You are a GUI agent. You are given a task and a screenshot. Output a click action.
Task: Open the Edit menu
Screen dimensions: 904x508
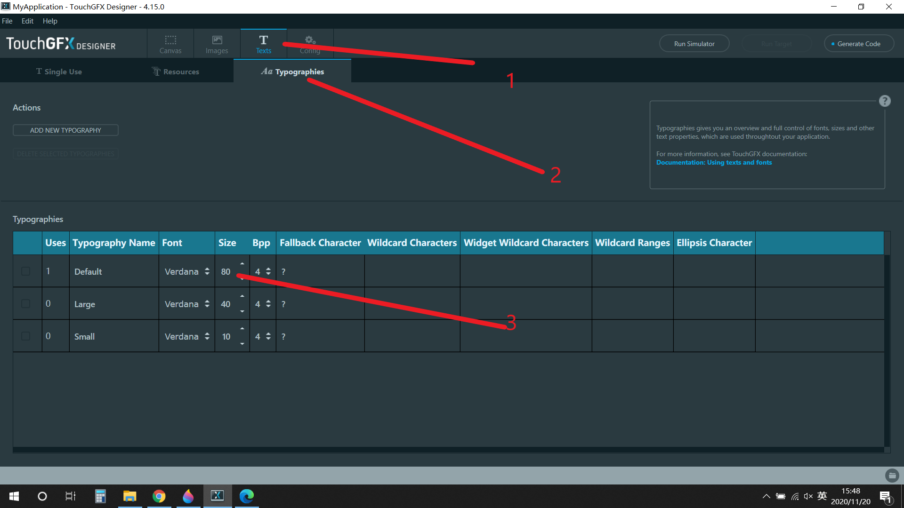(27, 21)
